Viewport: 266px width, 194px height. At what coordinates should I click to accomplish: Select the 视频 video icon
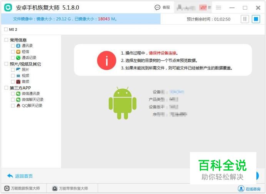[x=18, y=75]
